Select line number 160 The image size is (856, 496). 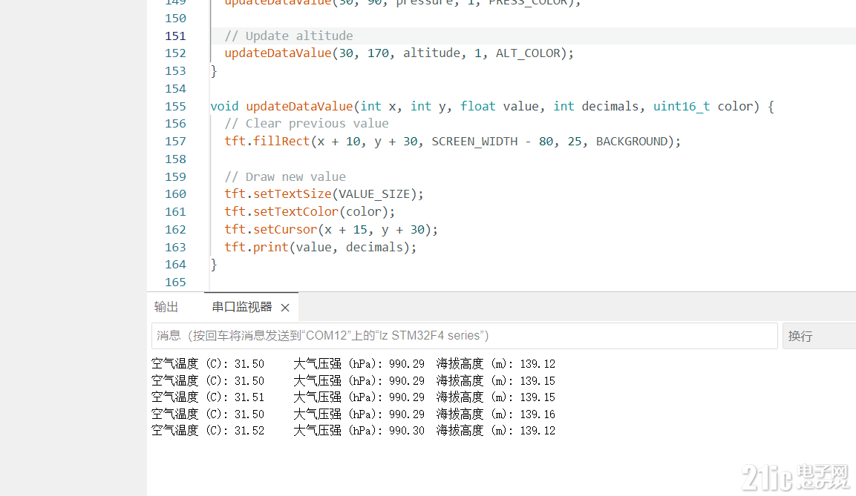click(x=175, y=194)
